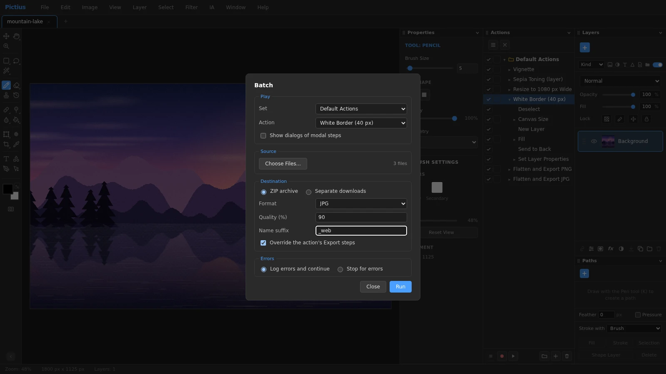Enable Show dialogs of modal steps
Viewport: 666px width, 374px height.
(263, 135)
